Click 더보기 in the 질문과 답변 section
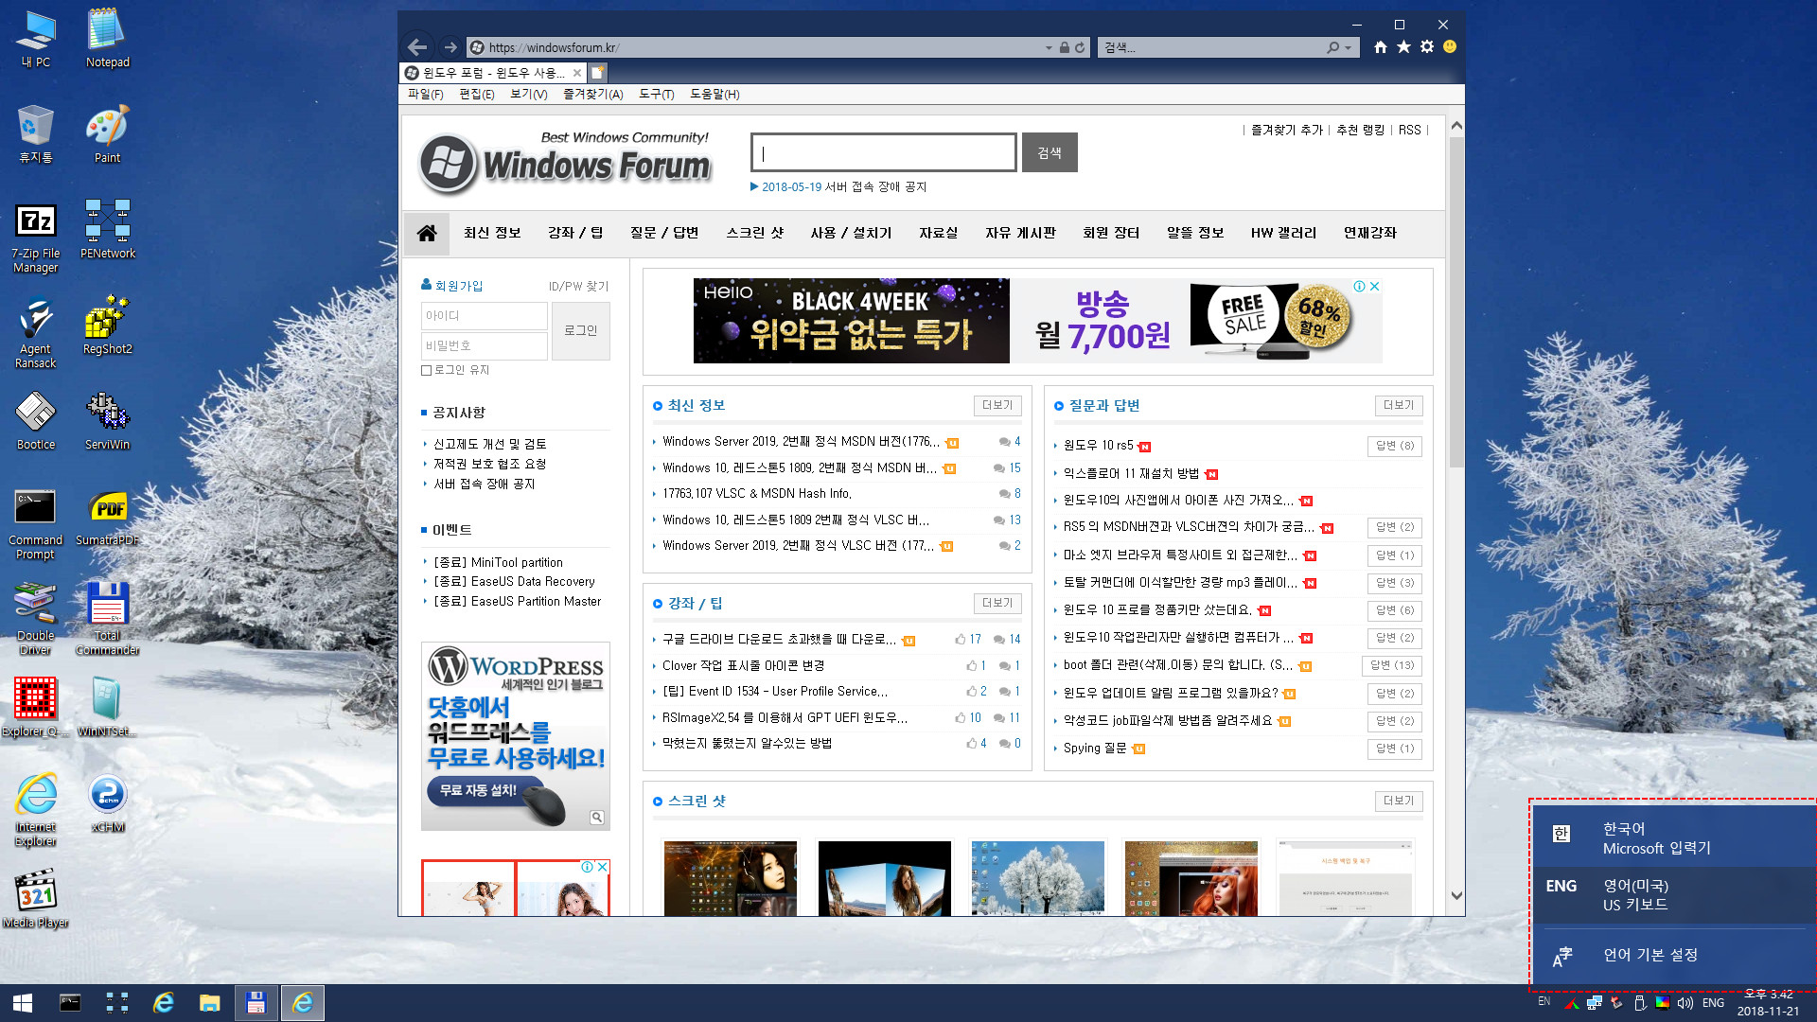1817x1022 pixels. pyautogui.click(x=1399, y=405)
